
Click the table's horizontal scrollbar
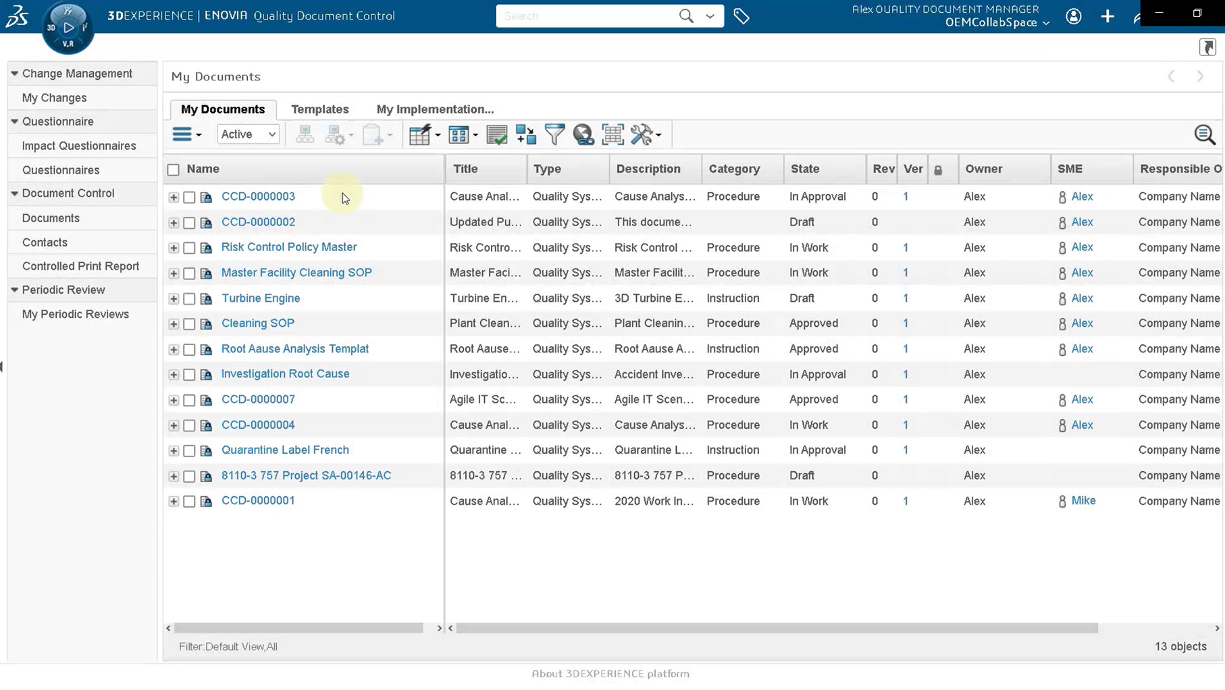[777, 628]
